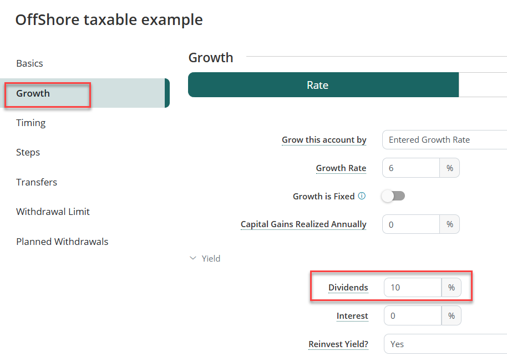Image resolution: width=507 pixels, height=361 pixels.
Task: Navigate to the Transfers section
Action: [x=37, y=182]
